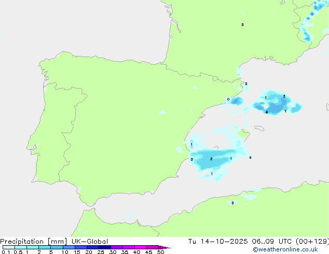The width and height of the screenshot is (329, 254).
Task: Pick the 5–10 mm sky blue legend swatch
Action: [57, 247]
